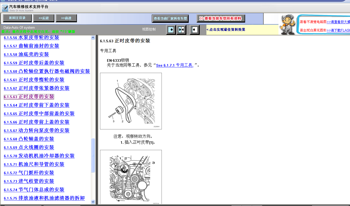Viewport: 350px width, 206px height.
Task: Follow the >>请下载FLASH link
Action: [338, 30]
